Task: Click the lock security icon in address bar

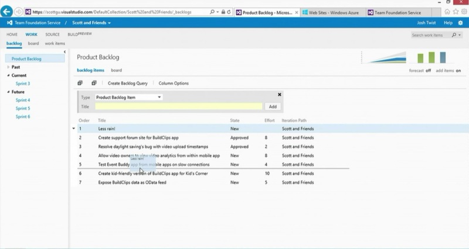Action: click(x=223, y=12)
